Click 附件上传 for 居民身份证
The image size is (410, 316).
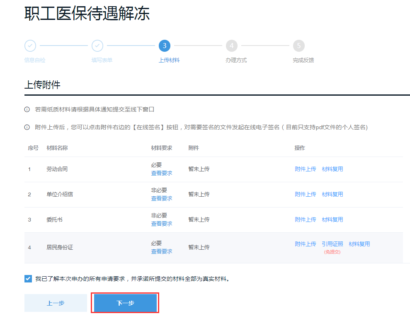(x=306, y=244)
